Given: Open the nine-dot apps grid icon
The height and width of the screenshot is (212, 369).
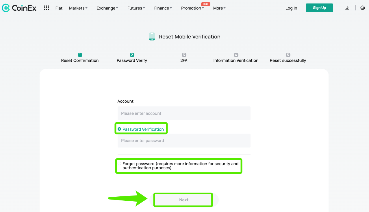Looking at the screenshot, I should [47, 8].
